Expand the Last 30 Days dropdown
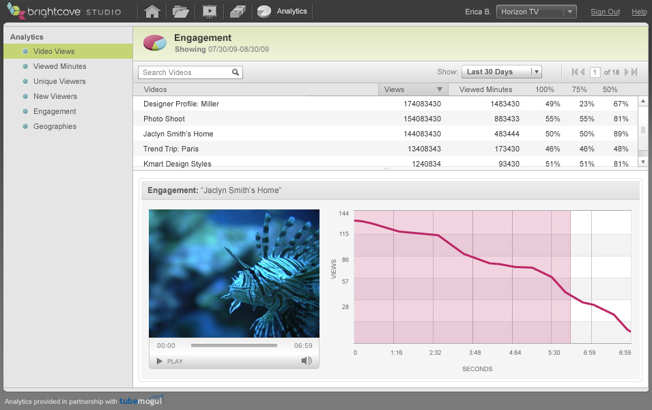Screen dimensions: 652x410 [501, 72]
